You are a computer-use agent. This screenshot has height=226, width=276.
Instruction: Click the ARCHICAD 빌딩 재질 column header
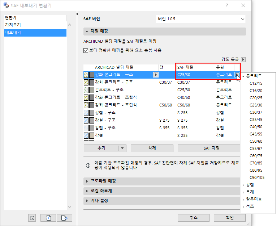[124, 67]
